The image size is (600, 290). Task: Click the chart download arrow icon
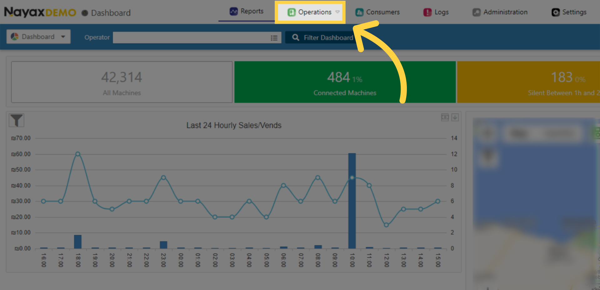[455, 117]
